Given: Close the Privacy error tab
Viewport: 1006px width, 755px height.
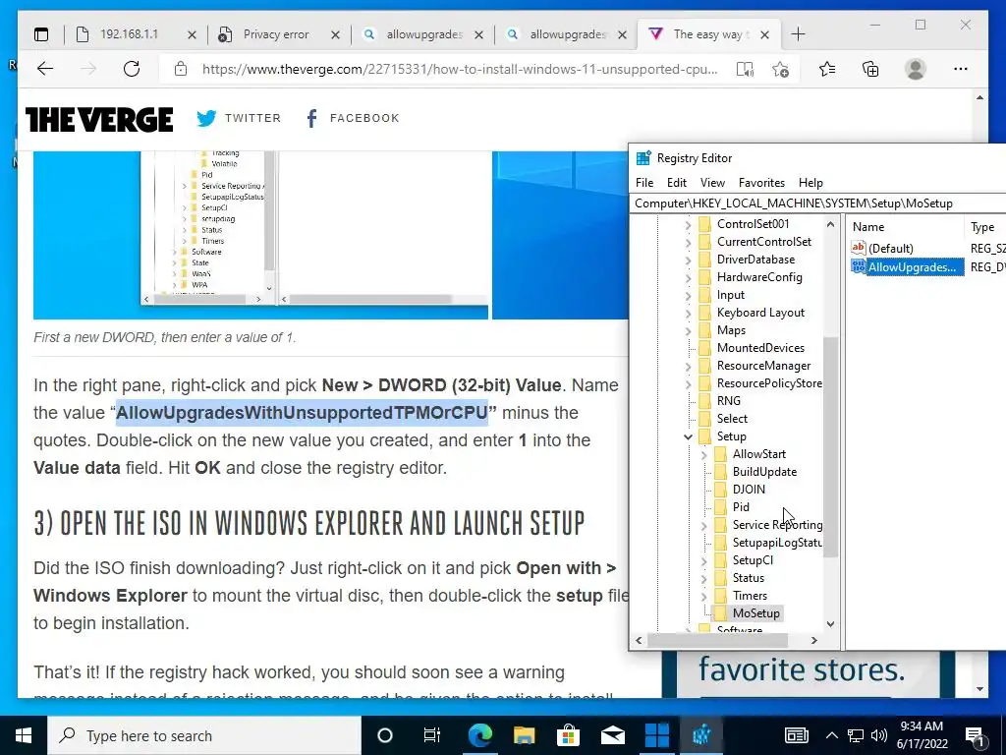Looking at the screenshot, I should pos(335,35).
